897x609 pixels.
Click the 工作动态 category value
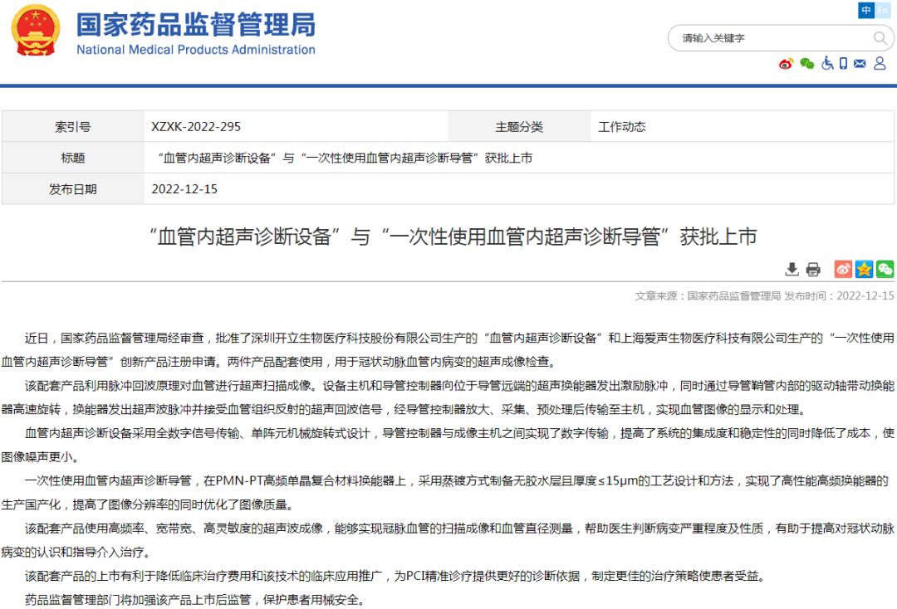(622, 127)
